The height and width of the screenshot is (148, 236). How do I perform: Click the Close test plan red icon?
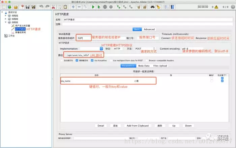point(22,7)
